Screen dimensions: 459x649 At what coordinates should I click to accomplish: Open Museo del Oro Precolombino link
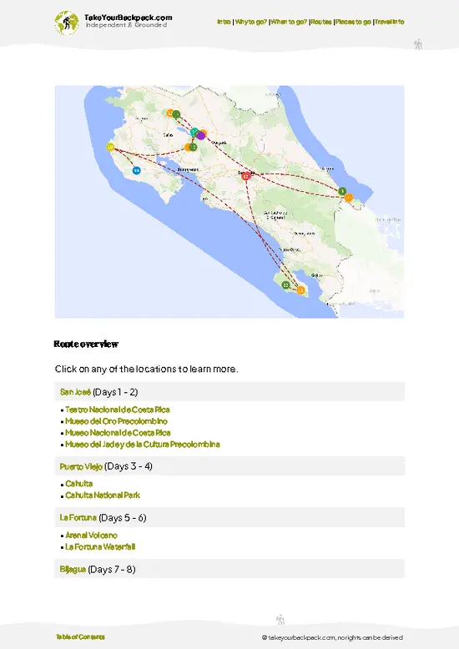pyautogui.click(x=116, y=421)
